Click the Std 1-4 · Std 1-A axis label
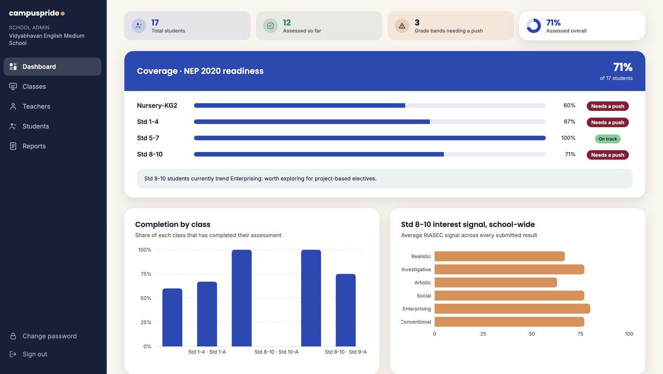Screen dimensions: 663x374 click(x=207, y=352)
